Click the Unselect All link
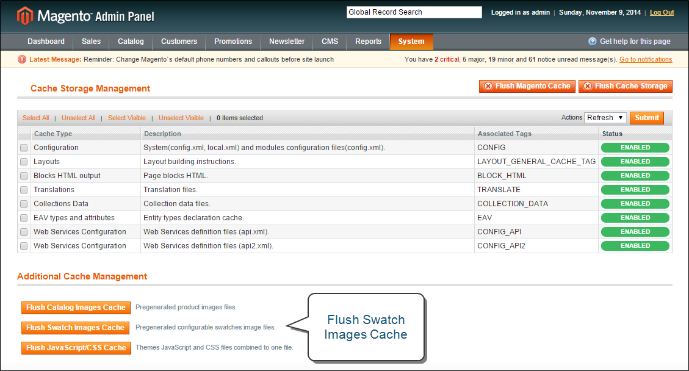 pyautogui.click(x=78, y=118)
